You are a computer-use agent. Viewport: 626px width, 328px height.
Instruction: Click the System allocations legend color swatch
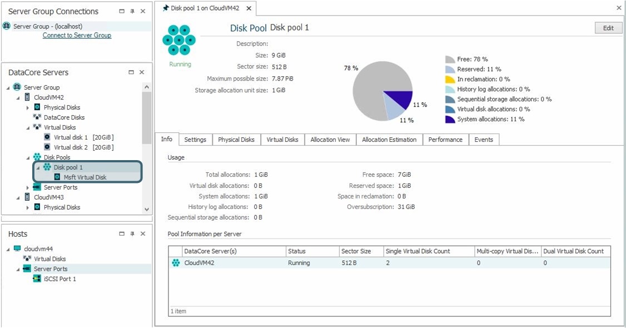(x=450, y=119)
